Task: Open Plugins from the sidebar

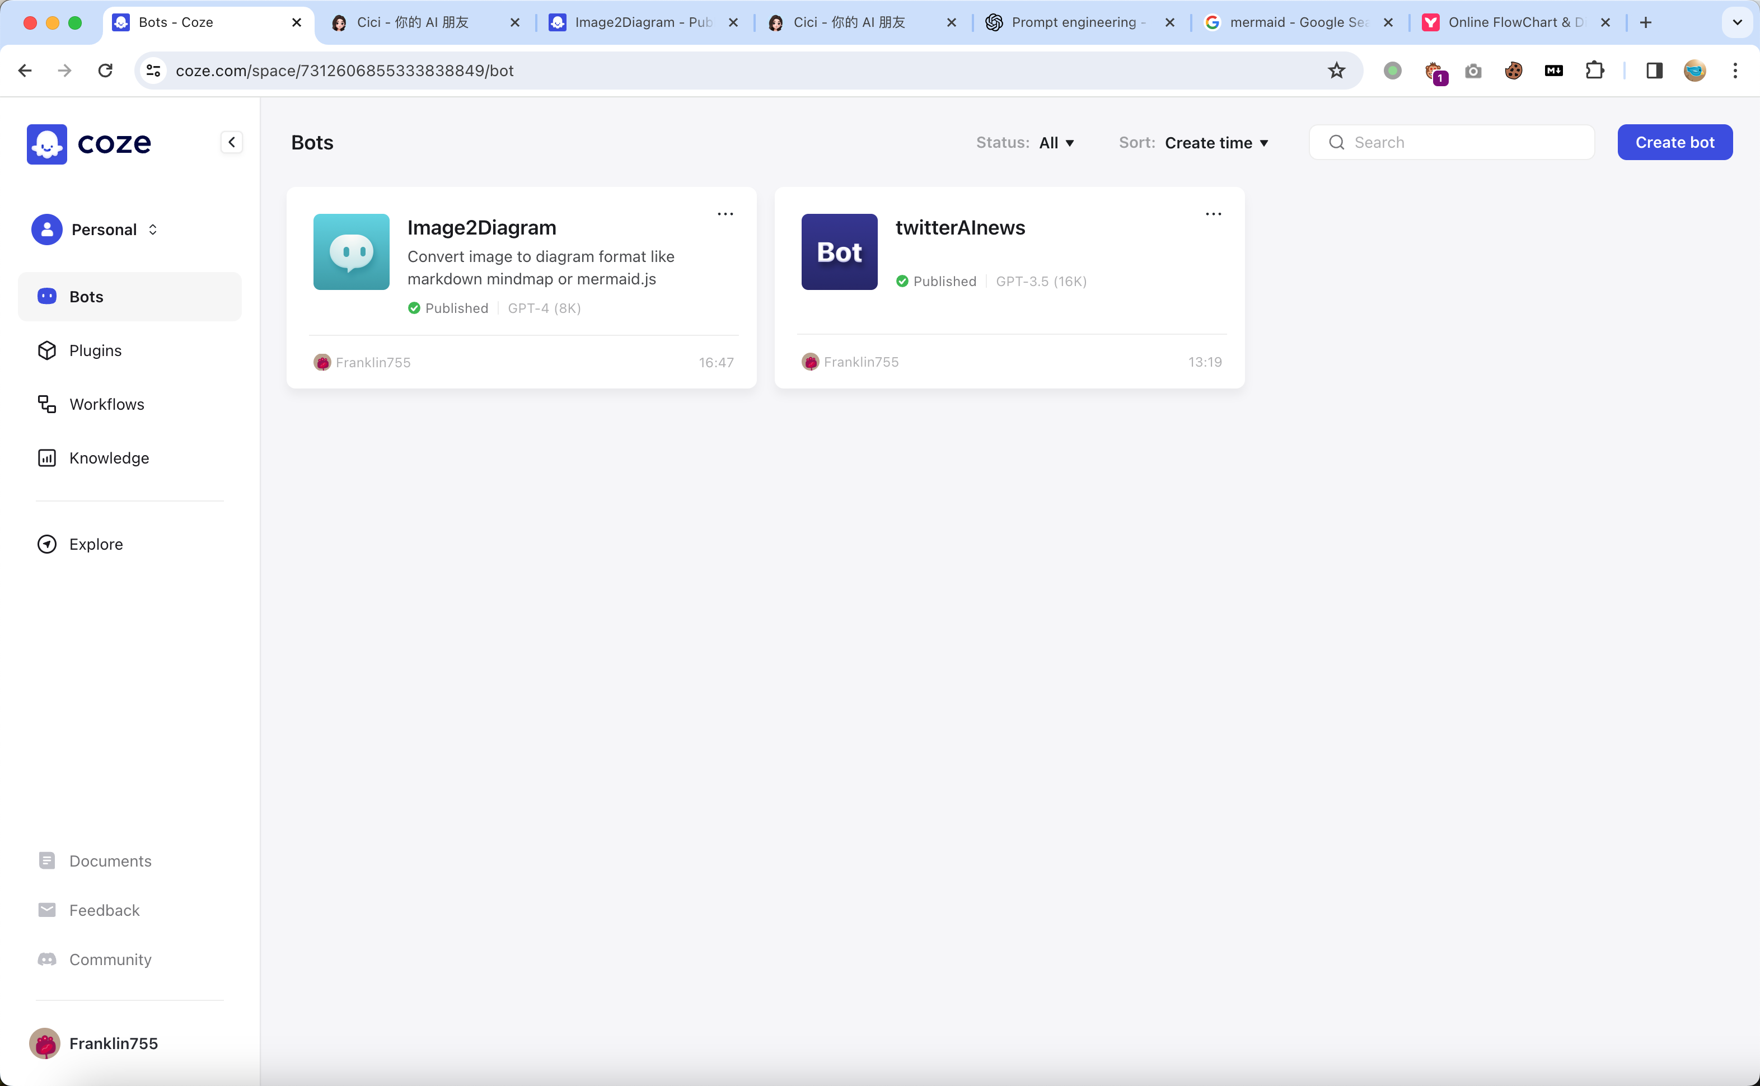Action: pyautogui.click(x=95, y=350)
